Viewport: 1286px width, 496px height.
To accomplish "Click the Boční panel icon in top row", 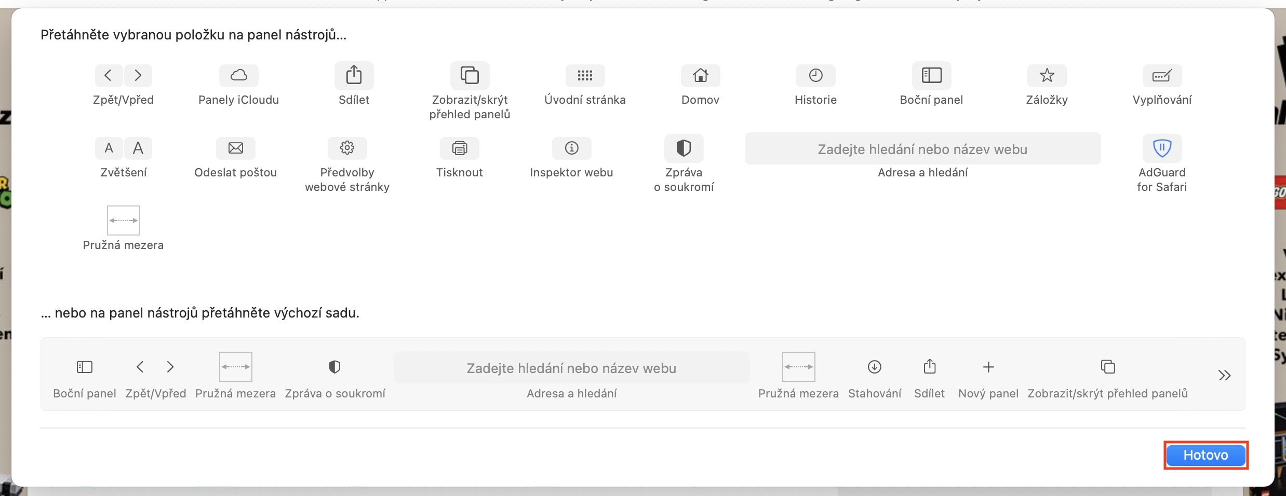I will pyautogui.click(x=931, y=76).
